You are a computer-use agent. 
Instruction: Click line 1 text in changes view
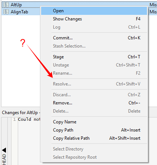pos(29,119)
